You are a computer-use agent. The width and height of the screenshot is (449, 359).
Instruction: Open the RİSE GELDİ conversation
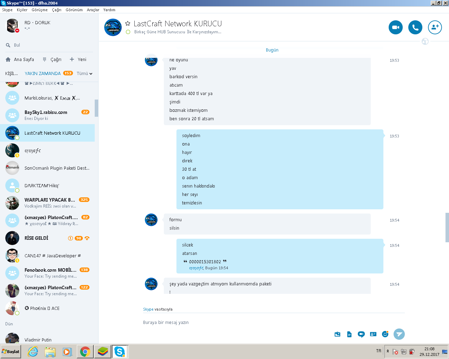click(47, 238)
